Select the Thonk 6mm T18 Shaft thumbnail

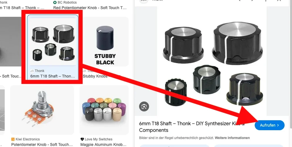53,41
